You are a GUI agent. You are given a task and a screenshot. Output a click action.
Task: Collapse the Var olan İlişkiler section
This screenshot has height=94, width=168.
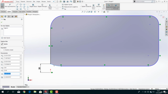(22, 26)
